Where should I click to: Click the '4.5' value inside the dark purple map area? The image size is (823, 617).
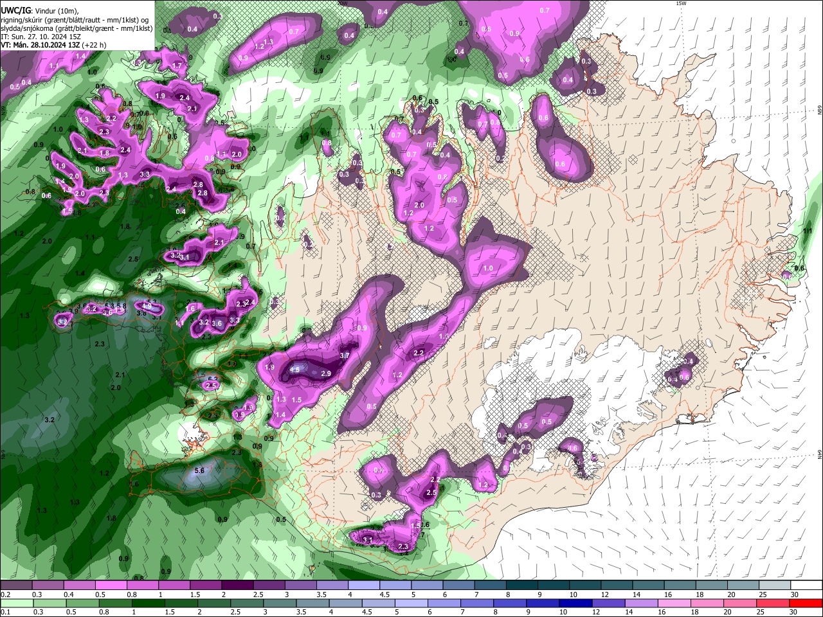click(295, 370)
